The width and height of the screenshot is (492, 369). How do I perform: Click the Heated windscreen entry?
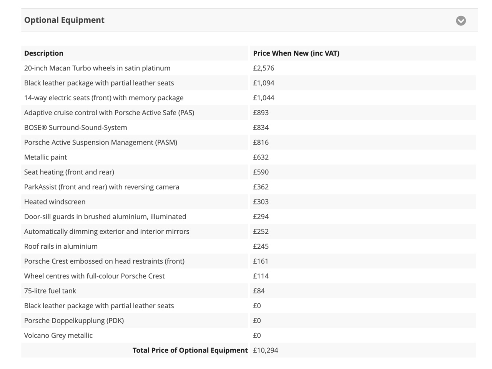point(55,202)
